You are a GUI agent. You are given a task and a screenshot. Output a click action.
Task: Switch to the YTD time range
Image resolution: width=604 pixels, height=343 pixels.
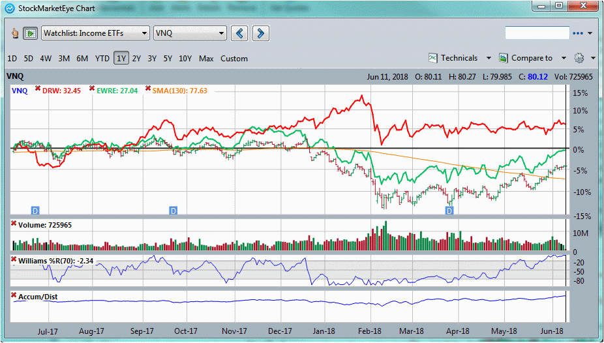102,59
